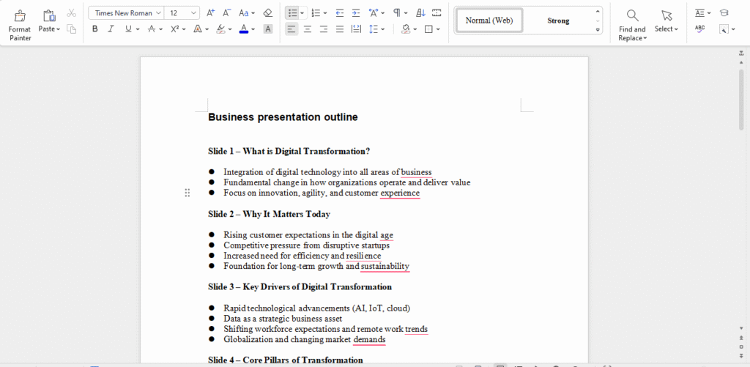
Task: Click the paragraph drag handle beside third bullet
Action: pyautogui.click(x=187, y=193)
